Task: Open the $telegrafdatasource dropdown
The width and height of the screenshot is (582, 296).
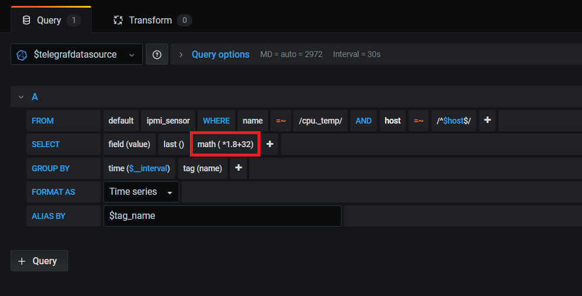Action: [76, 55]
